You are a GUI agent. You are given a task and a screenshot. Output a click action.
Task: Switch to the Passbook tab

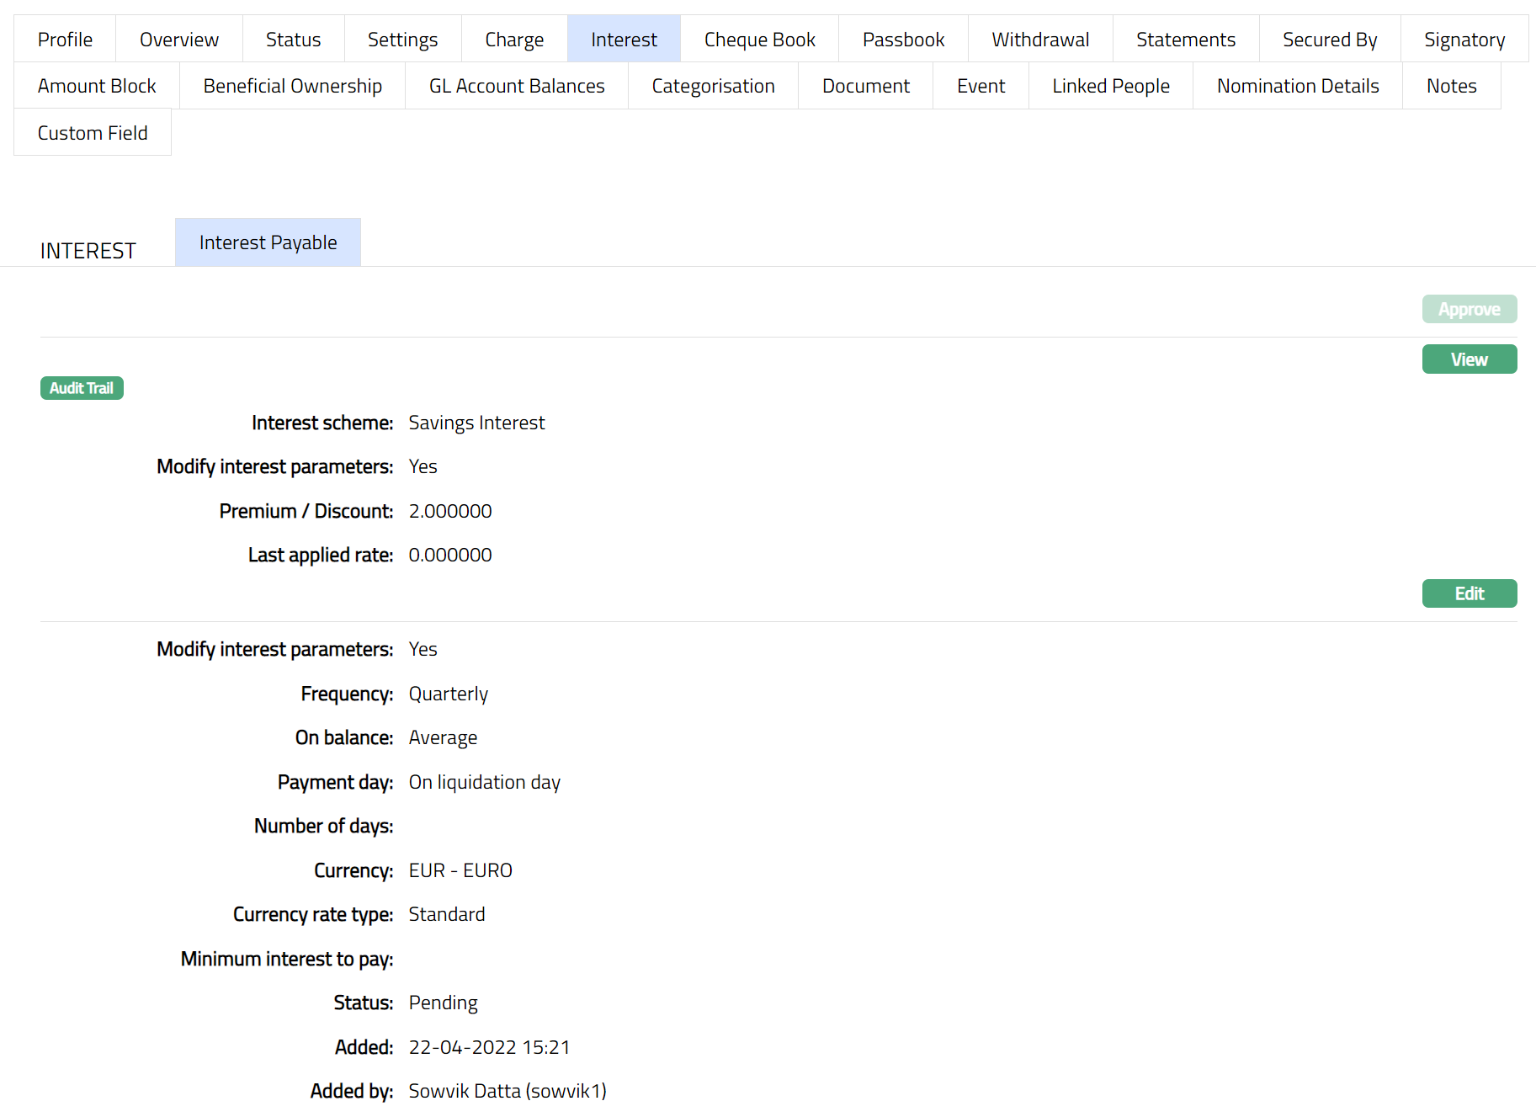(x=903, y=40)
